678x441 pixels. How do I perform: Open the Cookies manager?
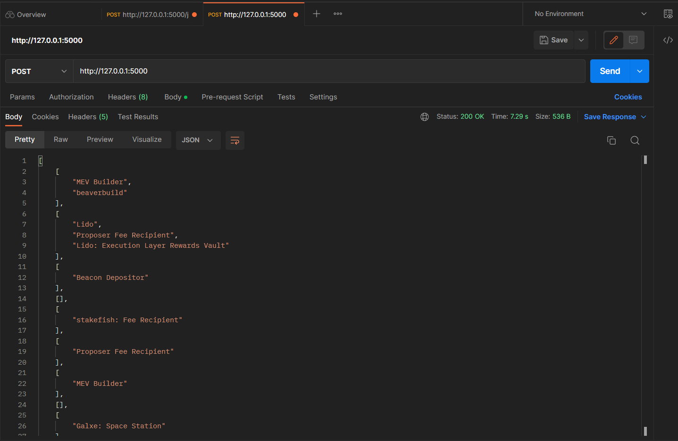click(x=628, y=97)
